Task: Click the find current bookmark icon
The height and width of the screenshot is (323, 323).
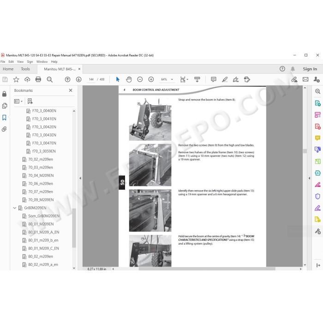Action: click(30, 101)
